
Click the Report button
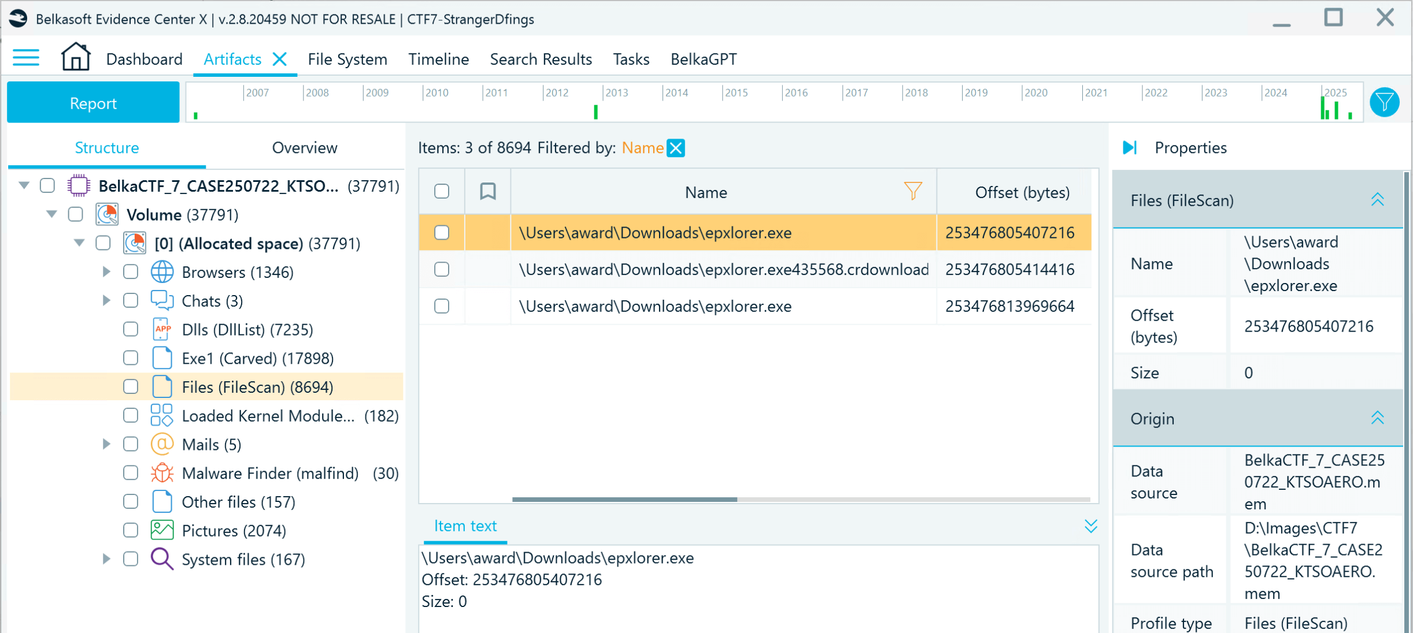(x=93, y=103)
